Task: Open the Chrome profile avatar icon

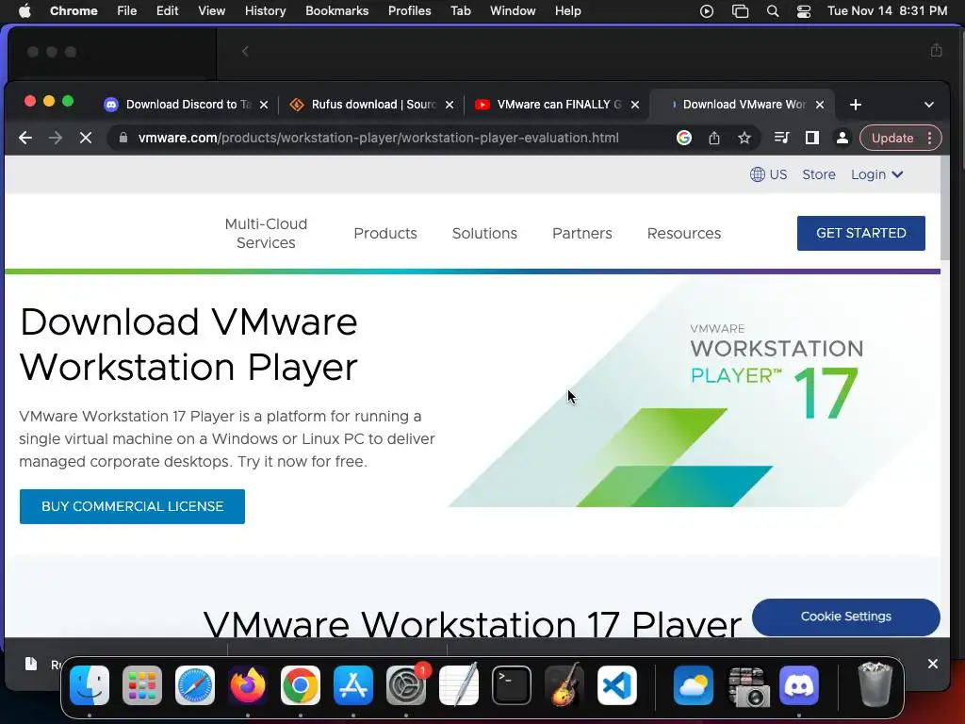Action: click(x=842, y=138)
